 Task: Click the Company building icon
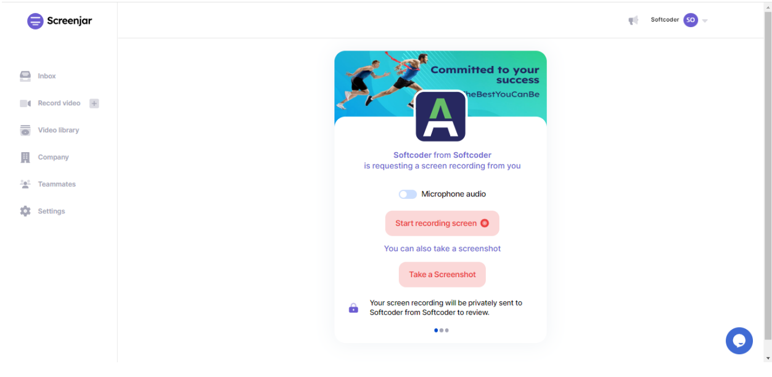tap(25, 157)
